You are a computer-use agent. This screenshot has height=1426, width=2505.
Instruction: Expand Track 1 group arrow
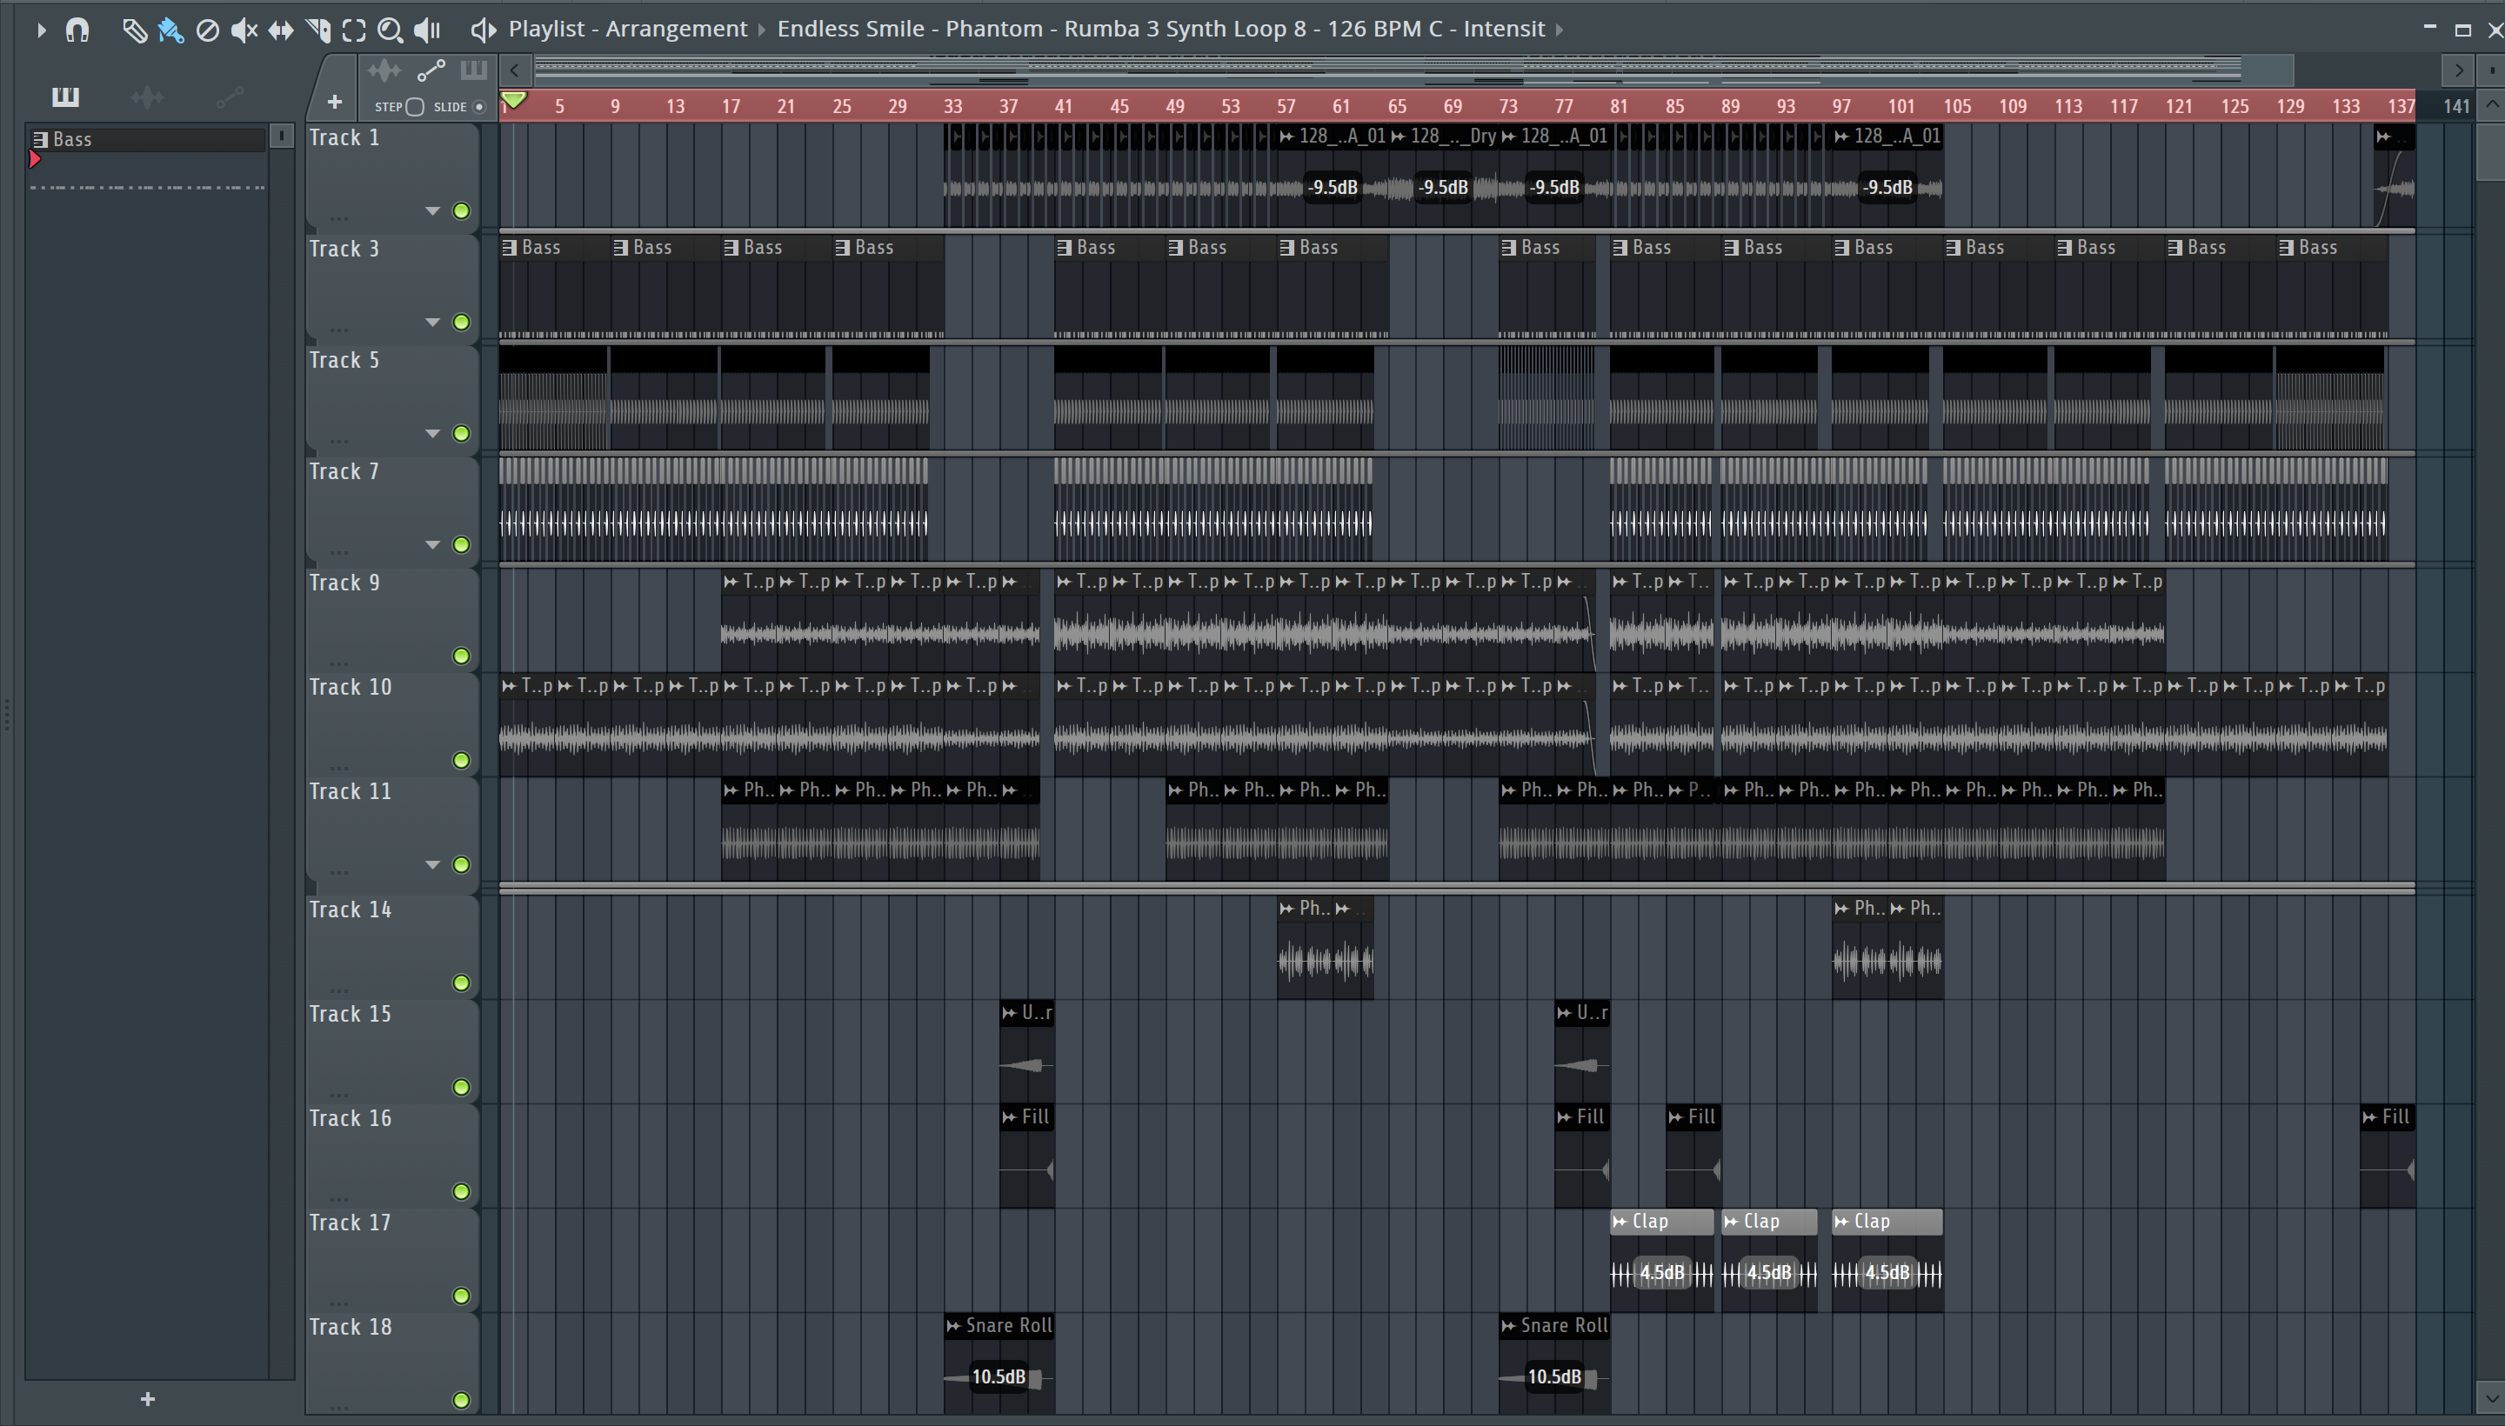pyautogui.click(x=432, y=210)
